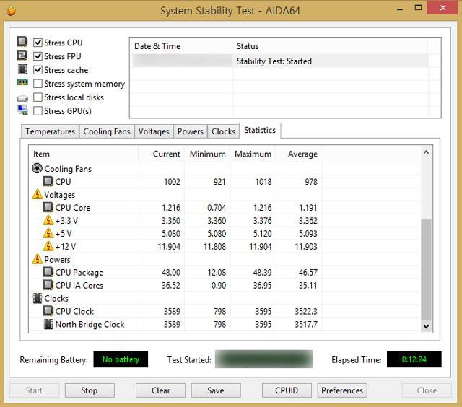Uncheck the Stress FPU checkbox
The image size is (462, 407).
point(38,56)
